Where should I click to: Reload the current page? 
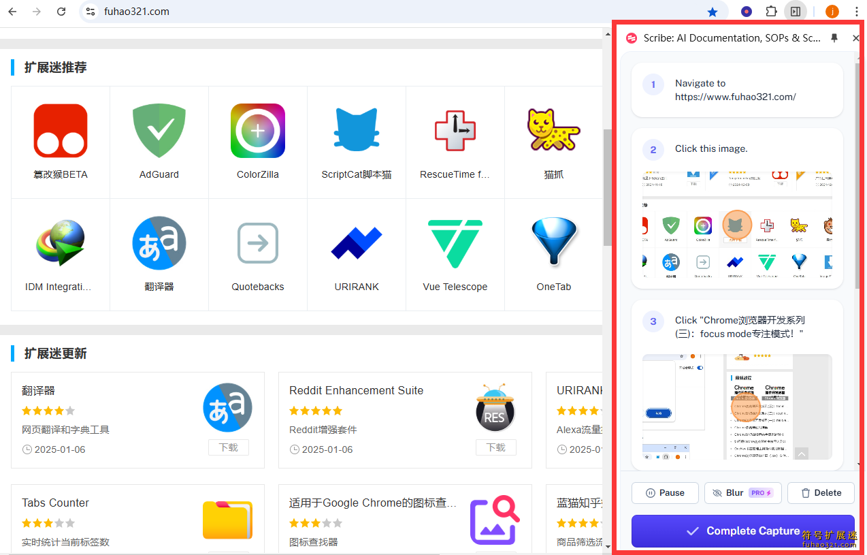pos(61,12)
